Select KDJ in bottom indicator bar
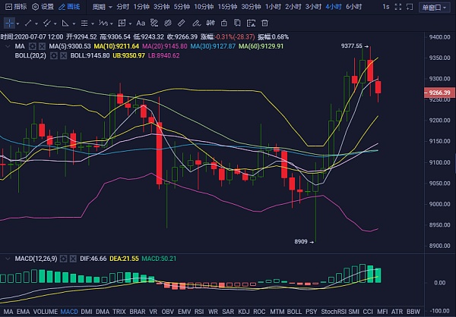456x317 pixels. click(x=244, y=312)
